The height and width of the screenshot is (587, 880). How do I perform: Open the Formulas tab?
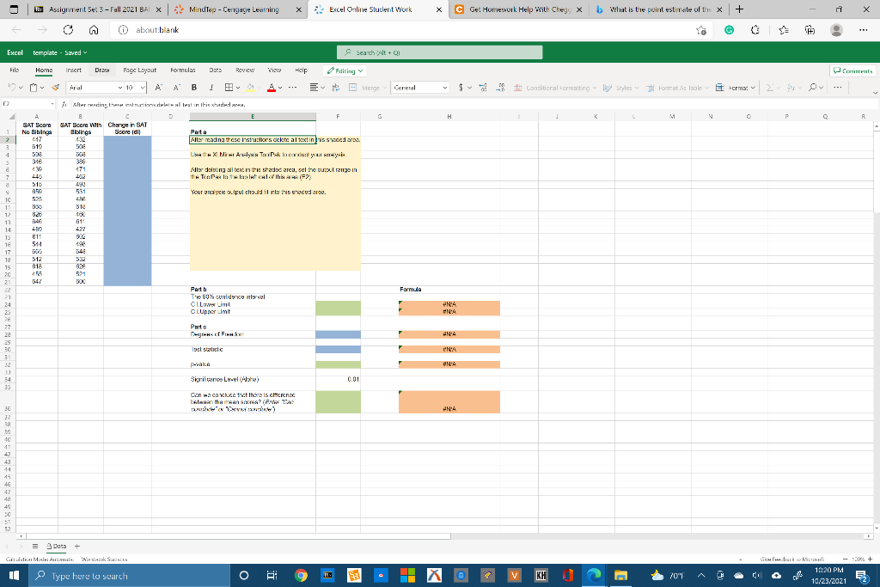[183, 70]
